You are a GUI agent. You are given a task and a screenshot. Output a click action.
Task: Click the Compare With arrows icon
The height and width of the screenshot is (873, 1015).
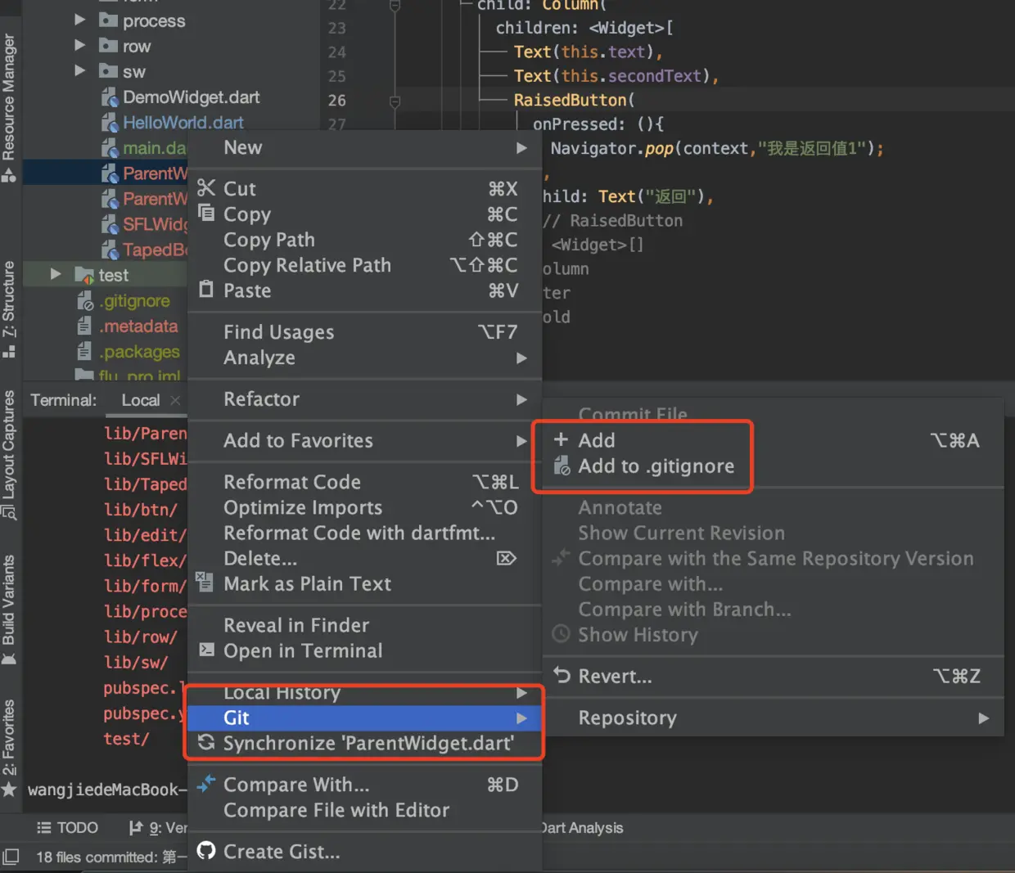pos(206,783)
